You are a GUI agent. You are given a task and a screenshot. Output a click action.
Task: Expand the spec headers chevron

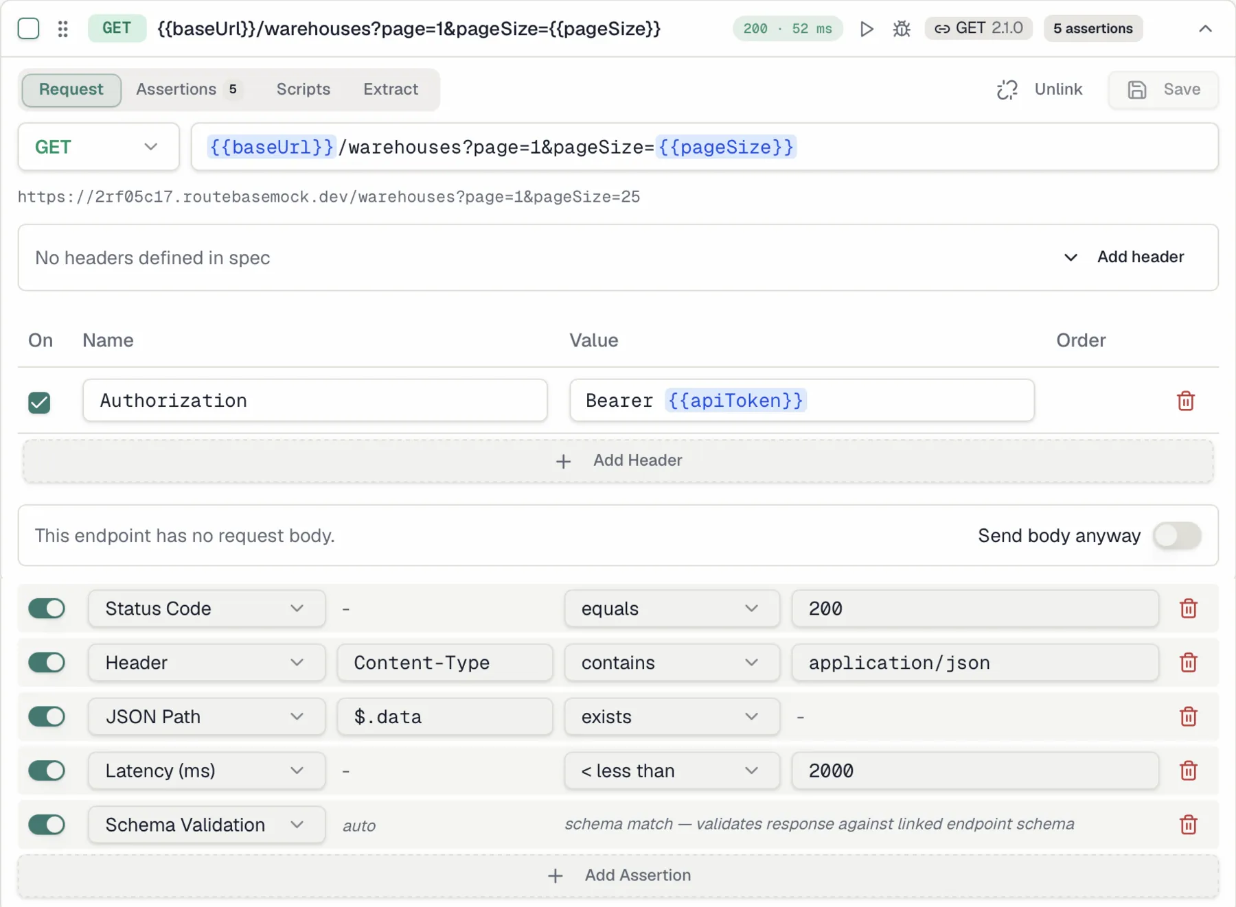tap(1070, 257)
